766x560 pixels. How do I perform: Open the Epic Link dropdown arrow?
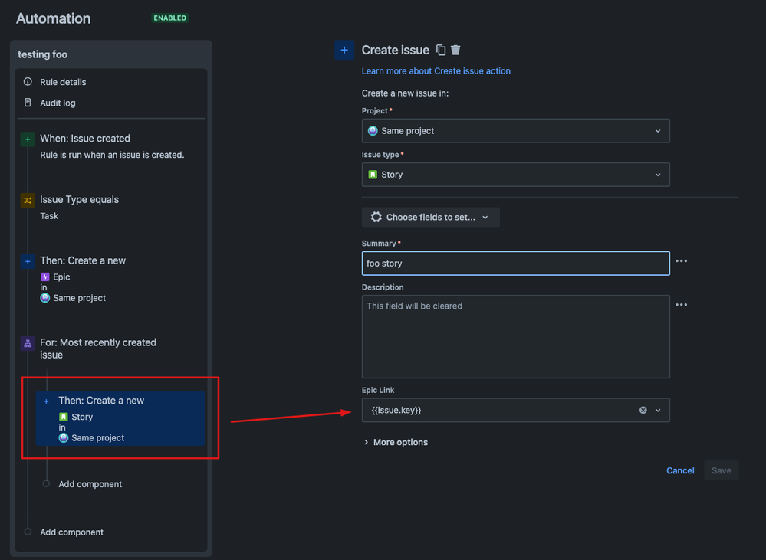(658, 410)
